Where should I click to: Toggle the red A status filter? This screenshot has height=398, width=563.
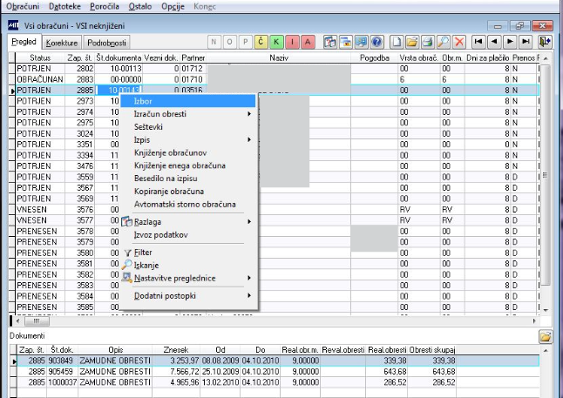click(308, 42)
